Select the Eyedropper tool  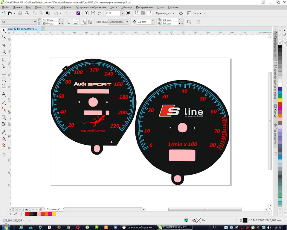point(4,132)
